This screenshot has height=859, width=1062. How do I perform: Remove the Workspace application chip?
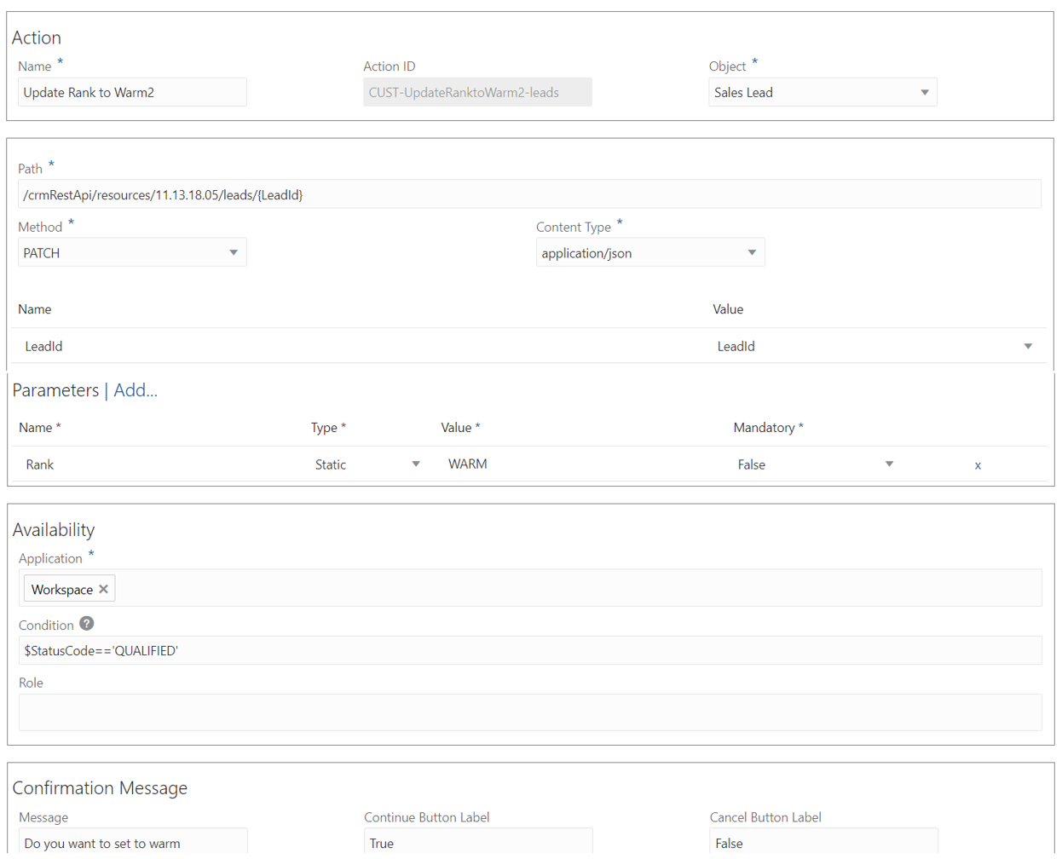[103, 589]
